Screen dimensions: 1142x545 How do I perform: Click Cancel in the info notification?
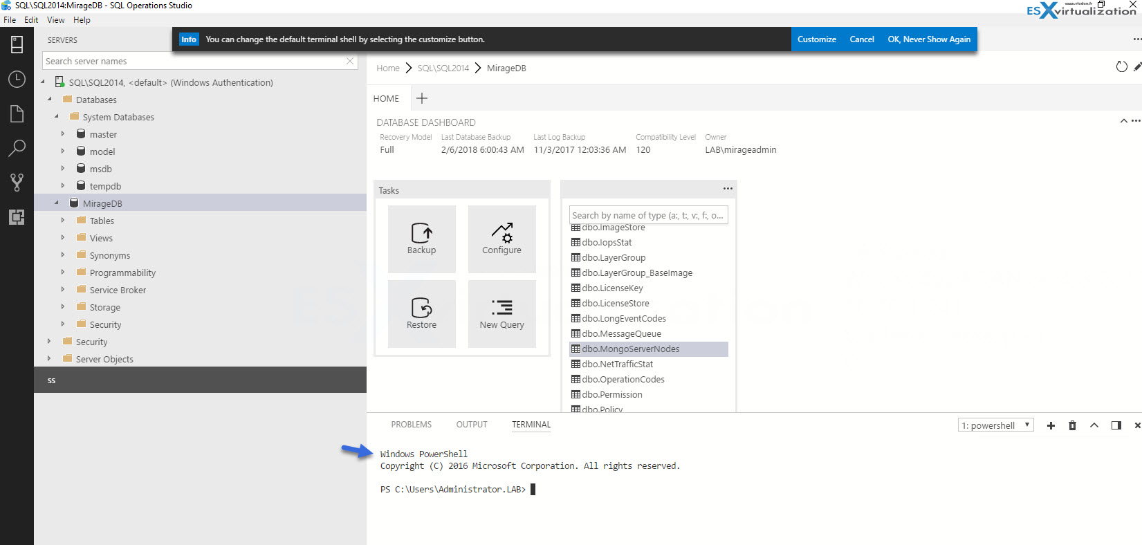[x=862, y=39]
